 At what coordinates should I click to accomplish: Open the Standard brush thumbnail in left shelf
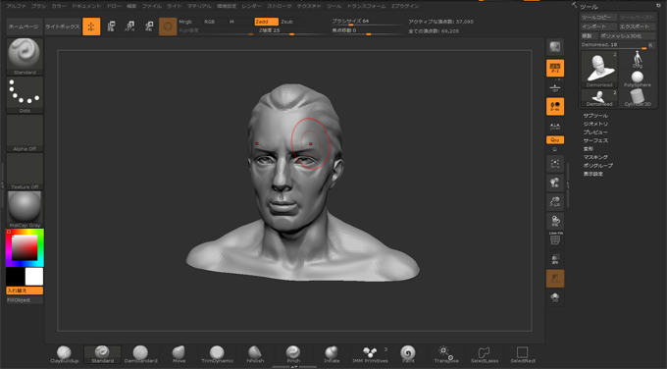tap(25, 57)
